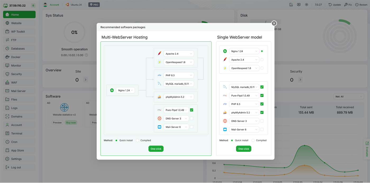Click the phpMyAdmin sailboat icon in Multi-WebServer panel

(159, 97)
